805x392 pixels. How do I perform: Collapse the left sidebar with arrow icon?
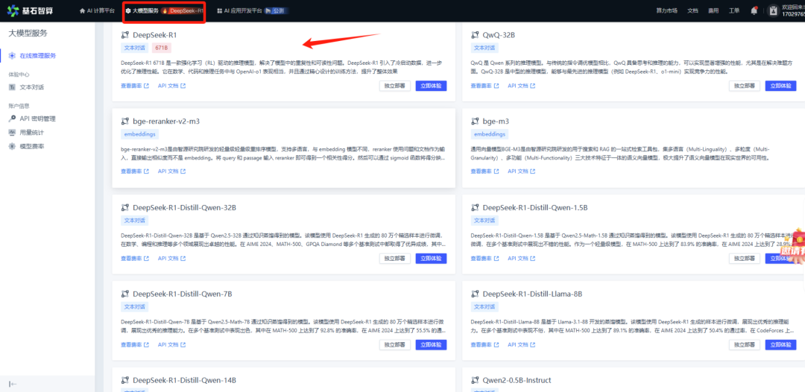point(13,384)
